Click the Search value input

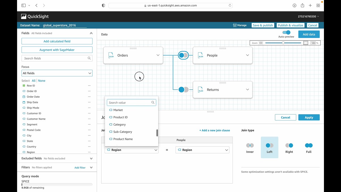[x=132, y=102]
